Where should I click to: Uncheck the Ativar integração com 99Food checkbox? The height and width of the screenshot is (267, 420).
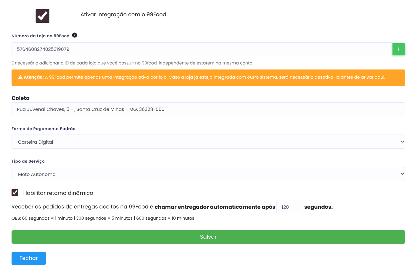click(42, 16)
